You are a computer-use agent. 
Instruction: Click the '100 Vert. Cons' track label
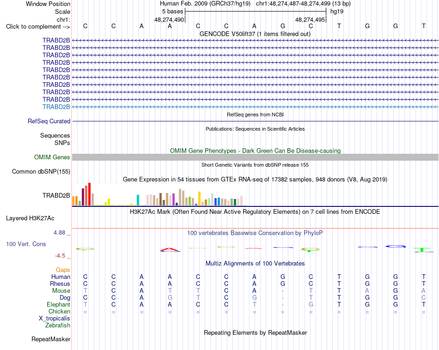[x=26, y=244]
